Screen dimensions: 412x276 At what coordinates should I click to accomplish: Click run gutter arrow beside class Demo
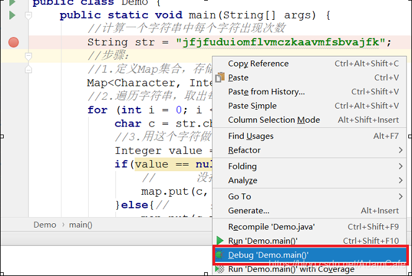12,2
